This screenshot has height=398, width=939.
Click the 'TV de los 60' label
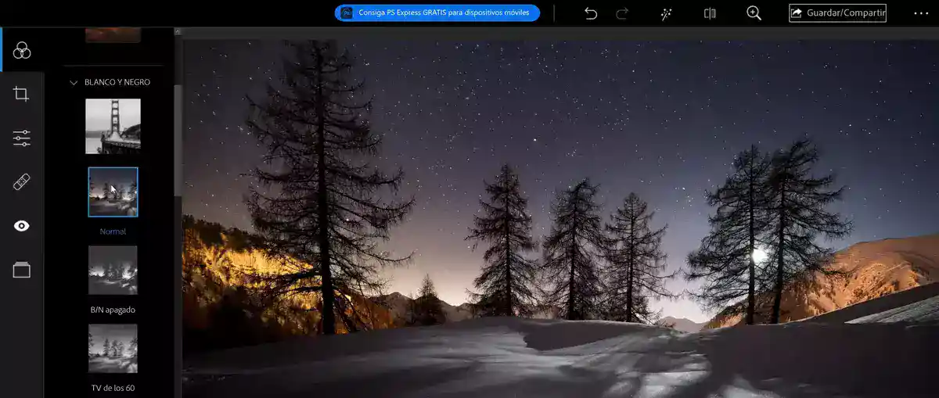point(113,388)
